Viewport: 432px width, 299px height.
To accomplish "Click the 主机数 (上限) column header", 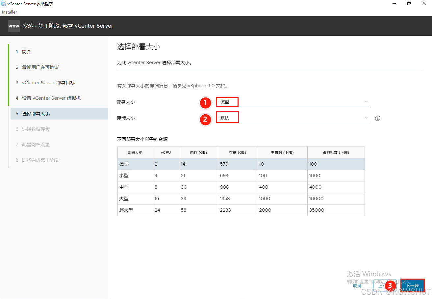I will (282, 152).
